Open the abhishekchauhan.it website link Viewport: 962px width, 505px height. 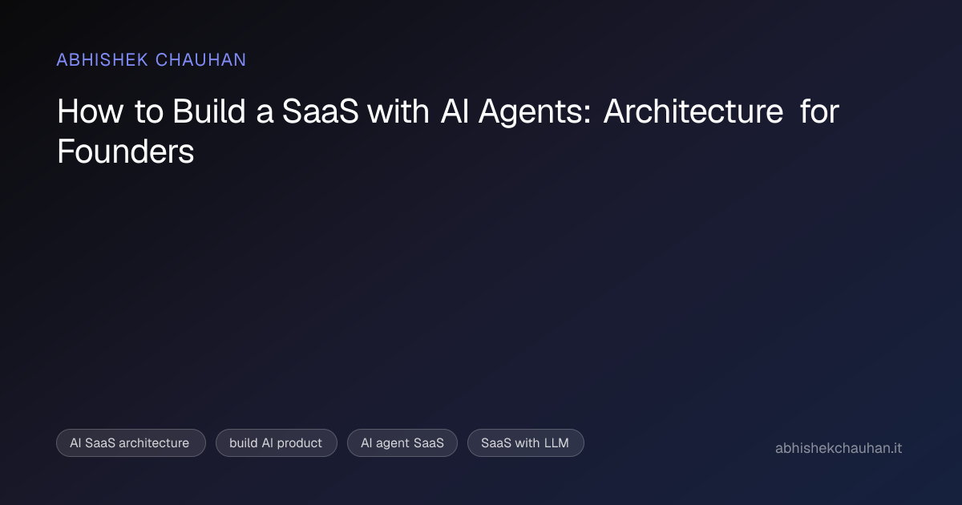click(838, 448)
